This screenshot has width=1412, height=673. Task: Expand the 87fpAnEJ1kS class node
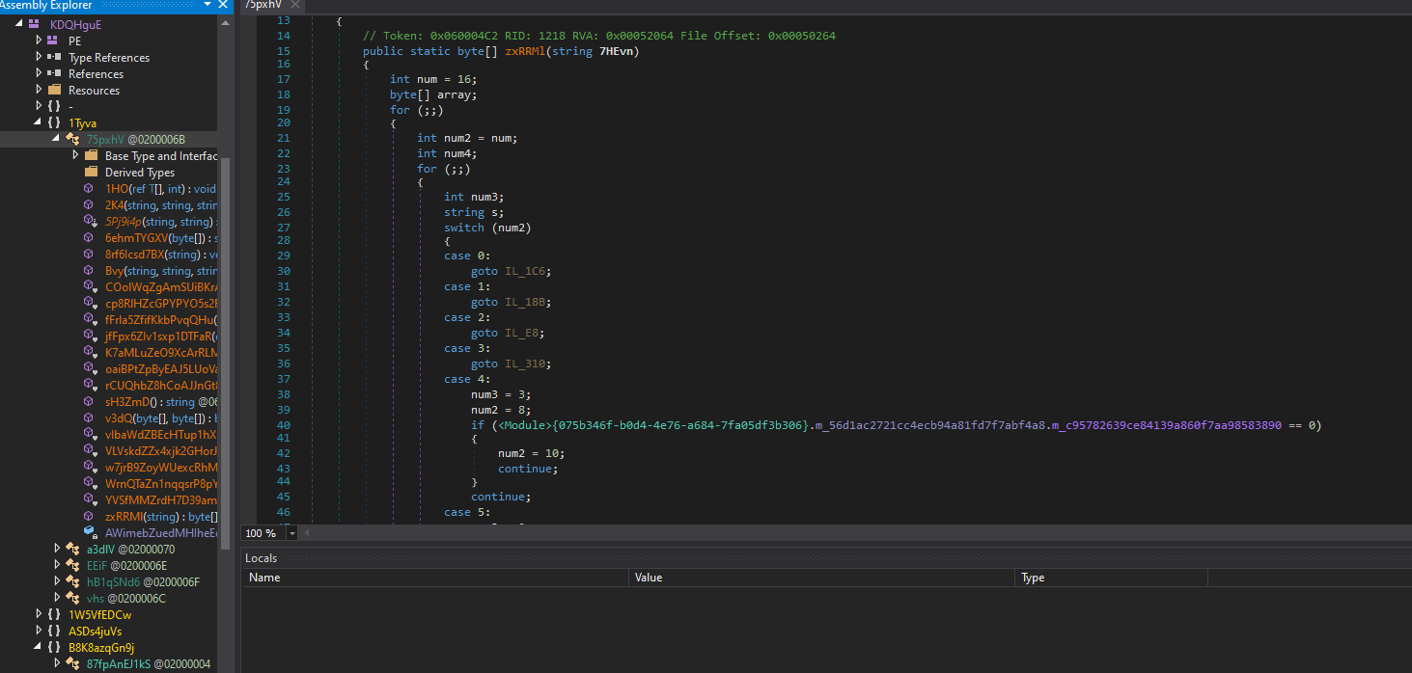coord(57,663)
